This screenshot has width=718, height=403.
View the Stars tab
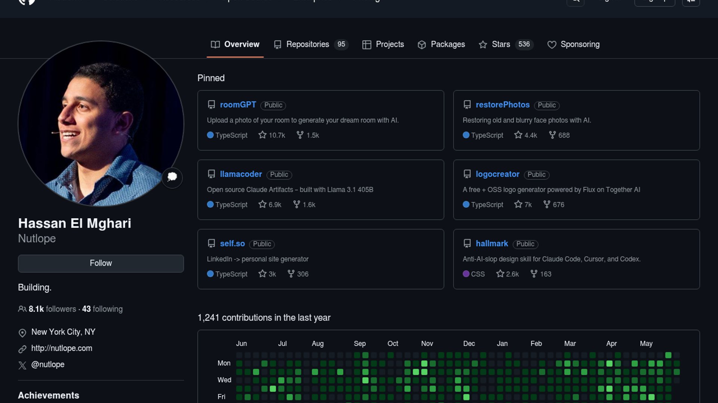(506, 44)
